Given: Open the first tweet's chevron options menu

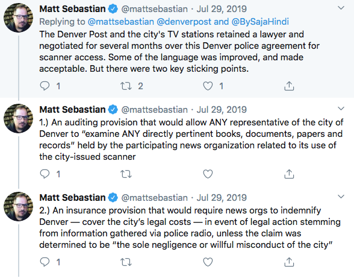Looking at the screenshot, I should pos(341,8).
